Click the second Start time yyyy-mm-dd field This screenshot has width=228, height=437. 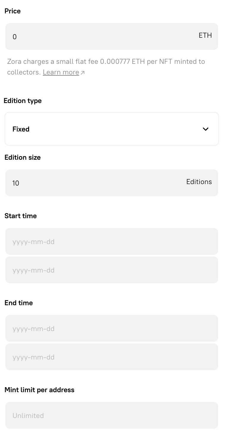pos(112,270)
